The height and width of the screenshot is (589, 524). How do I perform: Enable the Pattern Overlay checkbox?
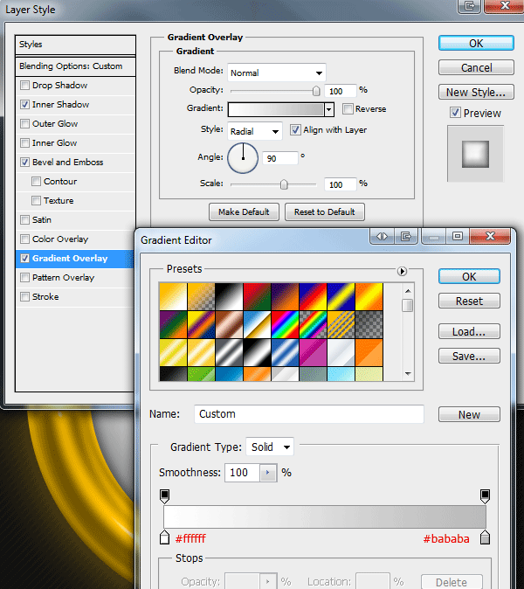pyautogui.click(x=24, y=278)
